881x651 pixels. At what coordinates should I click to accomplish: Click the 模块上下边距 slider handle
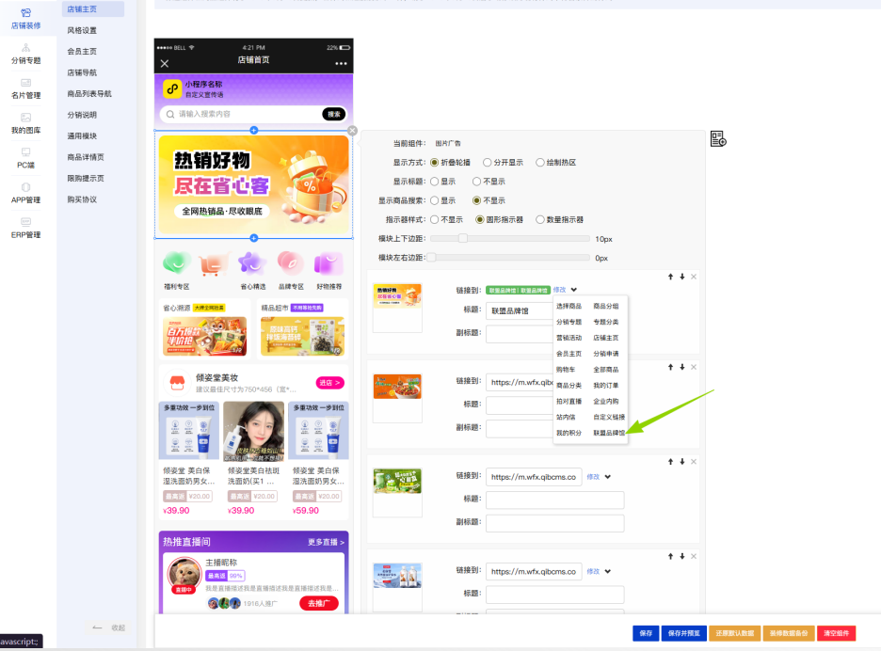(x=462, y=239)
